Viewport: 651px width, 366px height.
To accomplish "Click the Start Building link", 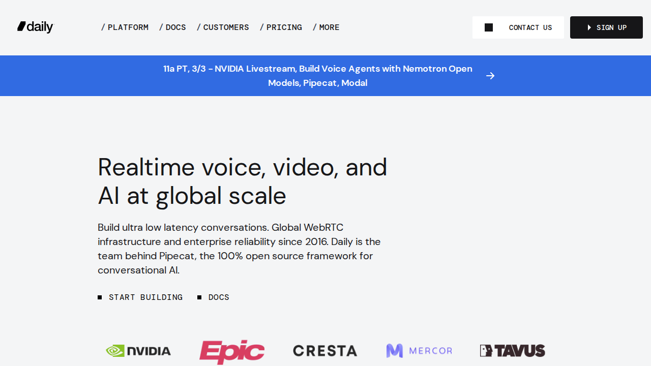I will tap(145, 297).
